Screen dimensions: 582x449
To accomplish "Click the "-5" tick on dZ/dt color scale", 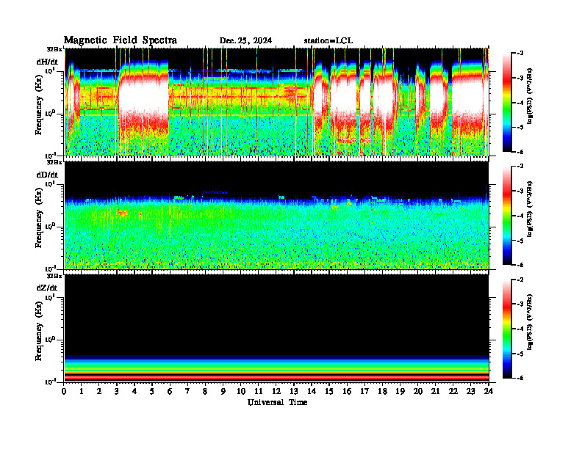I will [x=521, y=354].
